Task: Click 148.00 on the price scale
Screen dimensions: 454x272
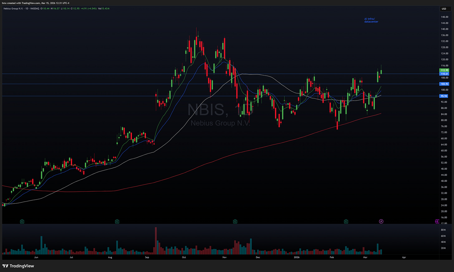Action: click(445, 17)
